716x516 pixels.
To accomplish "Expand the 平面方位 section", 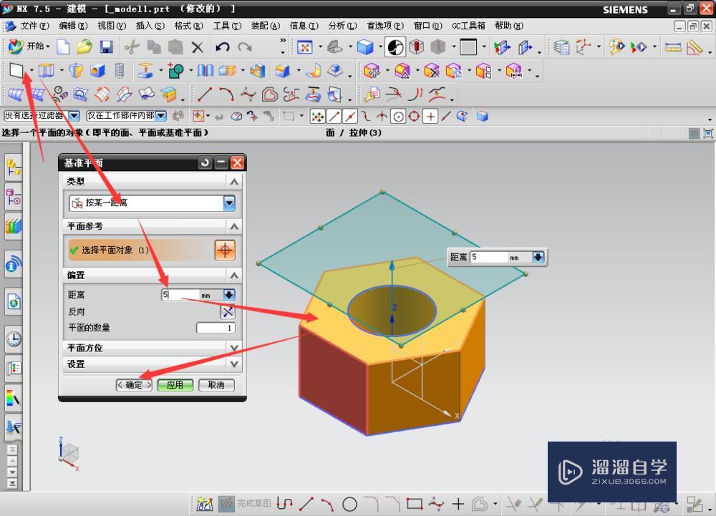I will (x=234, y=348).
